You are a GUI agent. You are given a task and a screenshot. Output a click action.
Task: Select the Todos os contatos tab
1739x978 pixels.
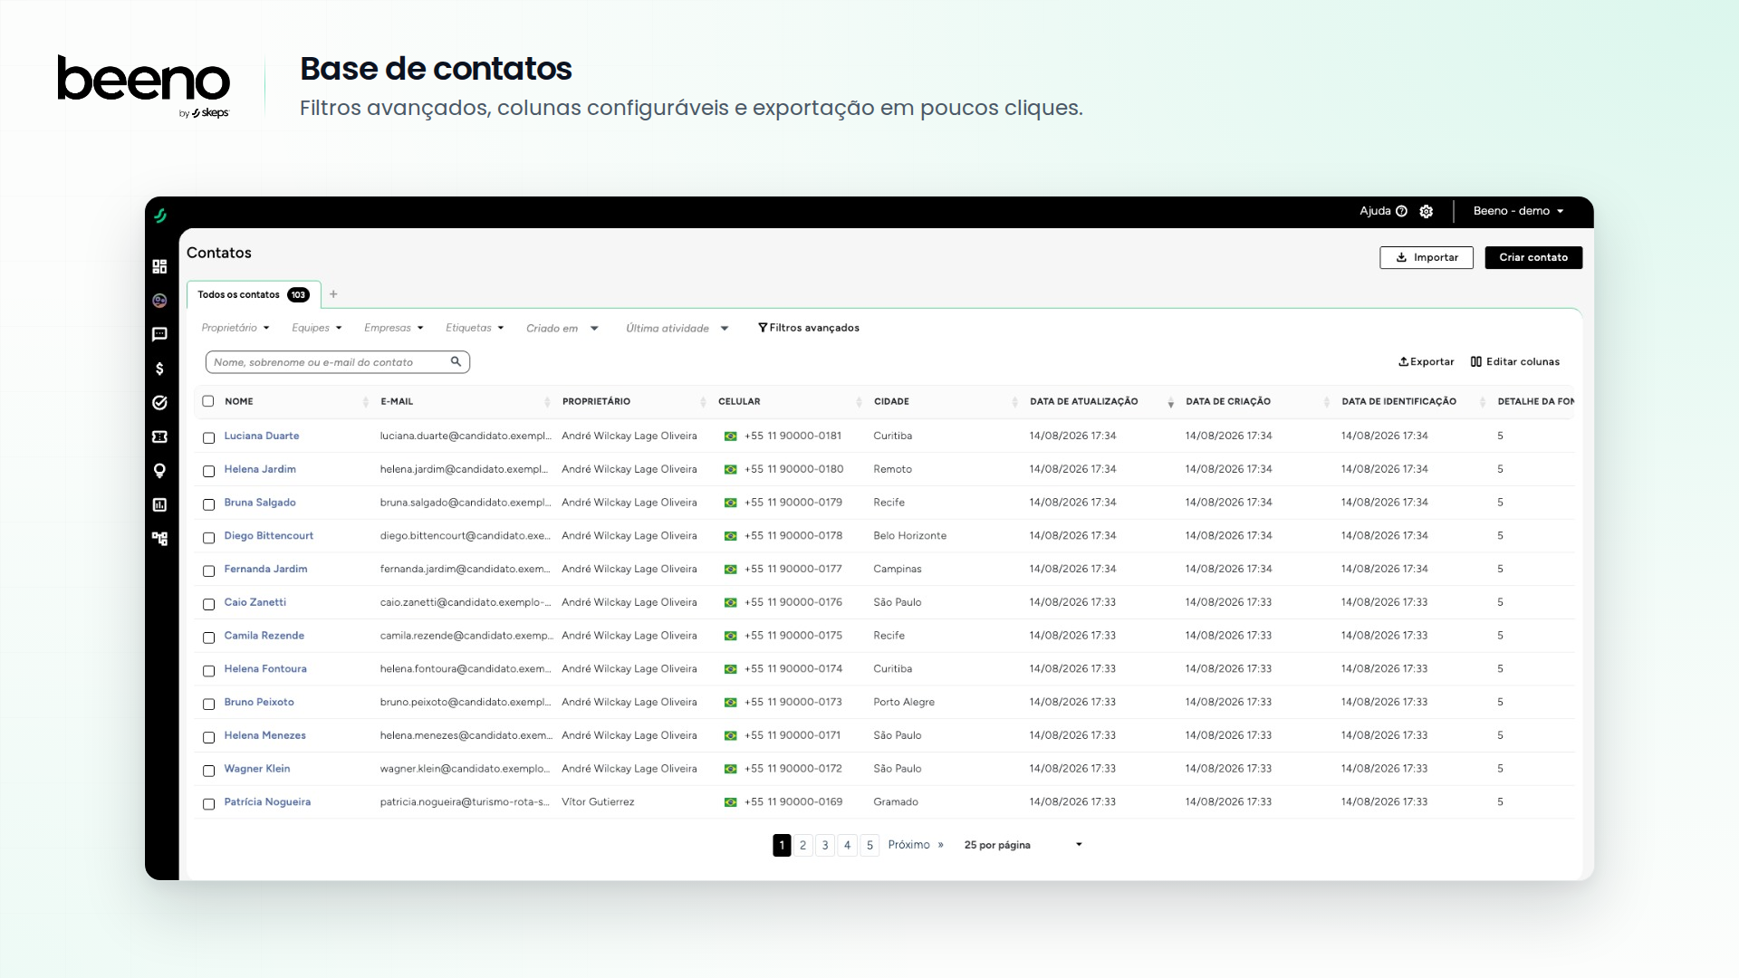coord(254,294)
